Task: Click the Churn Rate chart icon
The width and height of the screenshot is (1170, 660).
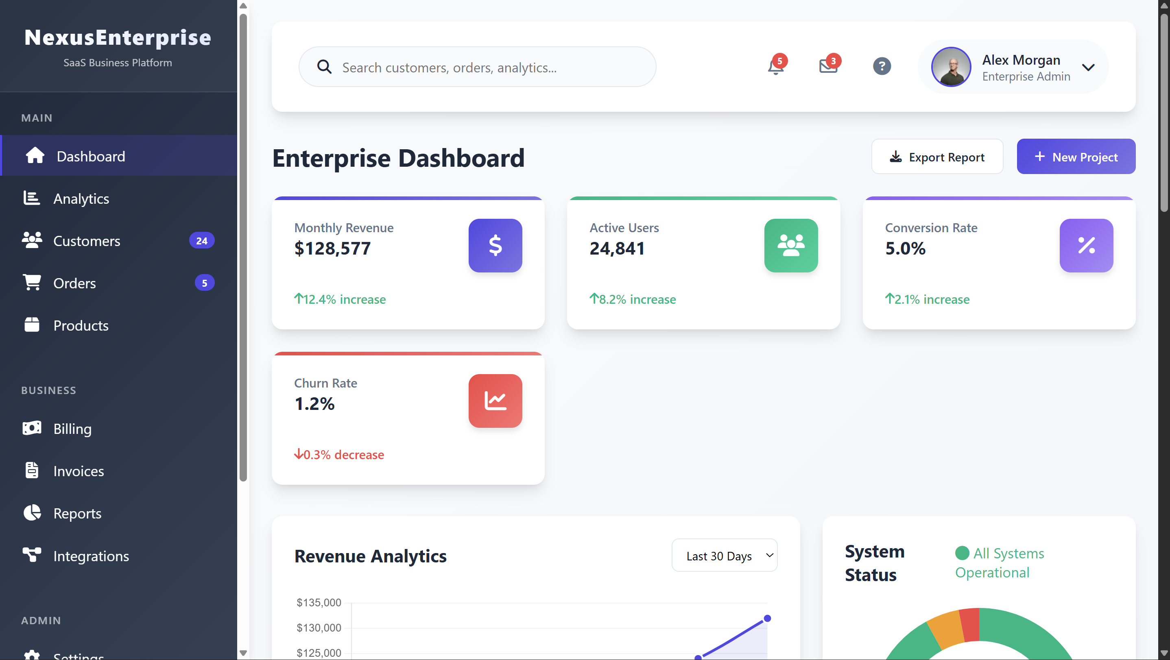Action: [x=495, y=401]
